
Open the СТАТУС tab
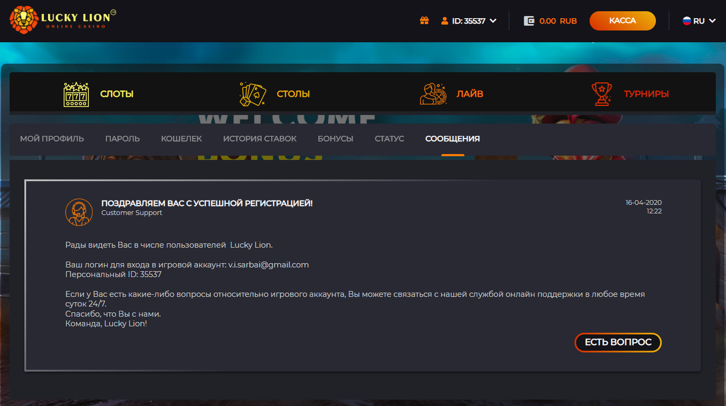click(x=389, y=139)
